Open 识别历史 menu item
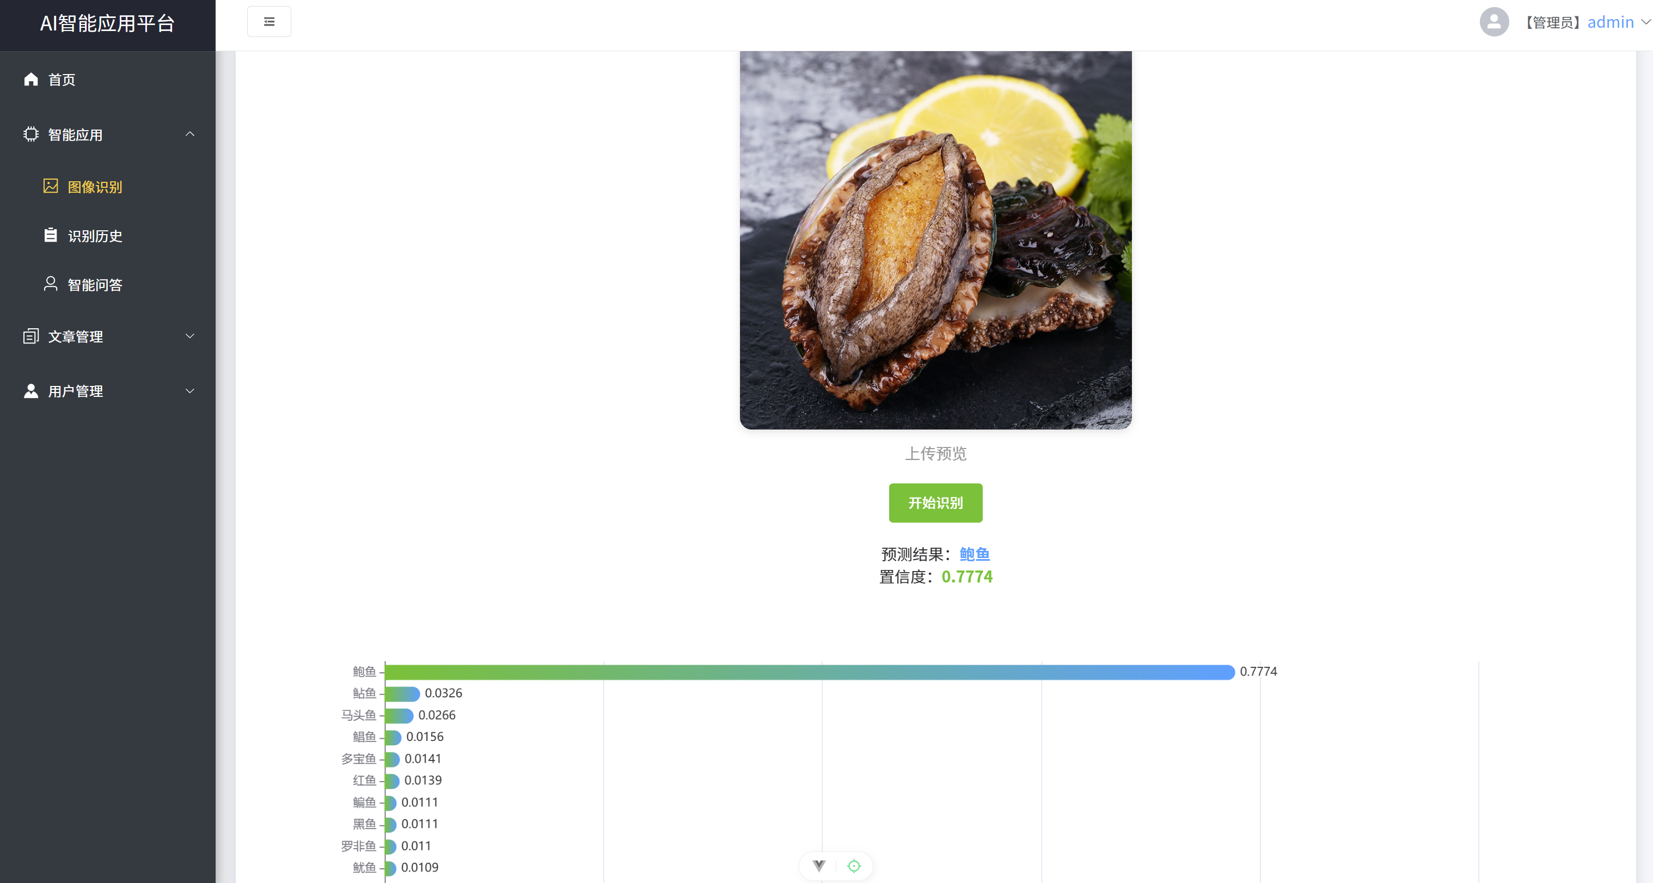 [95, 236]
